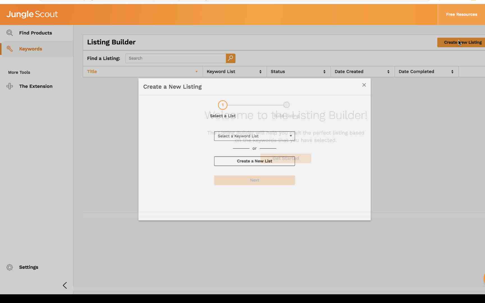Click the More Tools label
The height and width of the screenshot is (303, 485).
(x=19, y=72)
